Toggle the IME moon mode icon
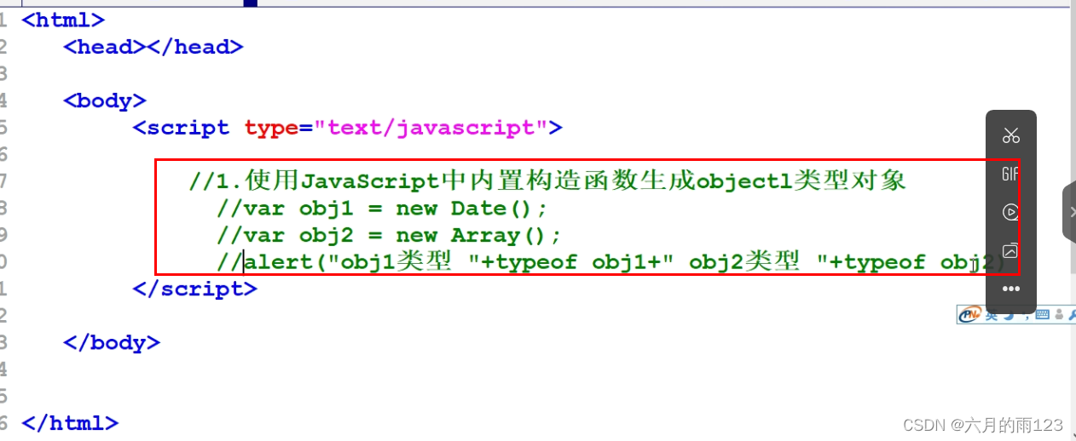This screenshot has height=441, width=1076. point(1009,315)
